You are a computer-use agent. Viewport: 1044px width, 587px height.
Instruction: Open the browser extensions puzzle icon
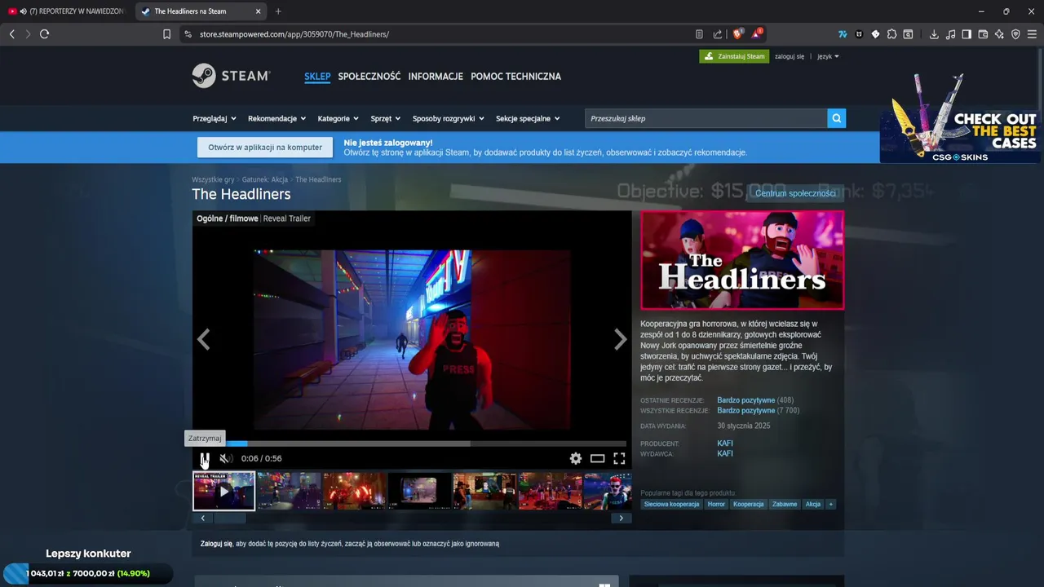tap(891, 34)
